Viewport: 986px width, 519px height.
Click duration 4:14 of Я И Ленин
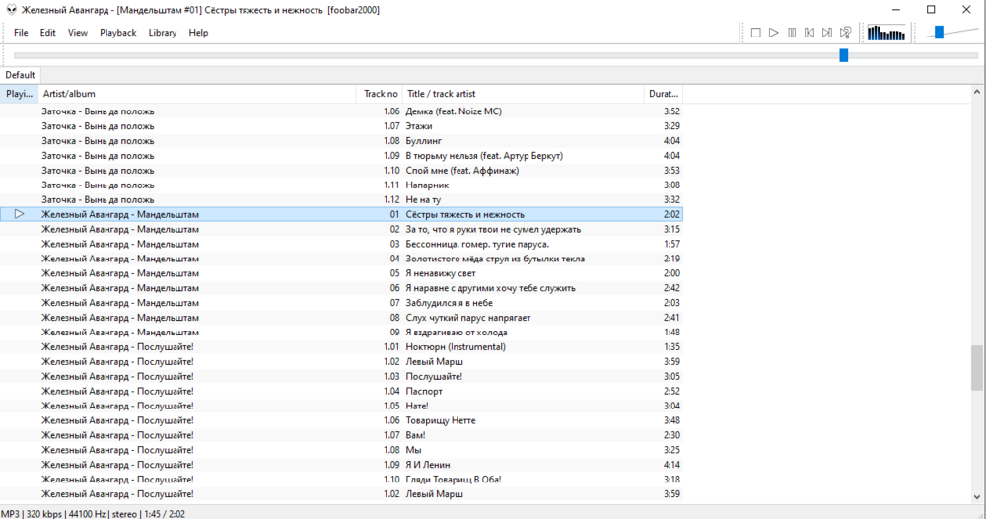671,465
